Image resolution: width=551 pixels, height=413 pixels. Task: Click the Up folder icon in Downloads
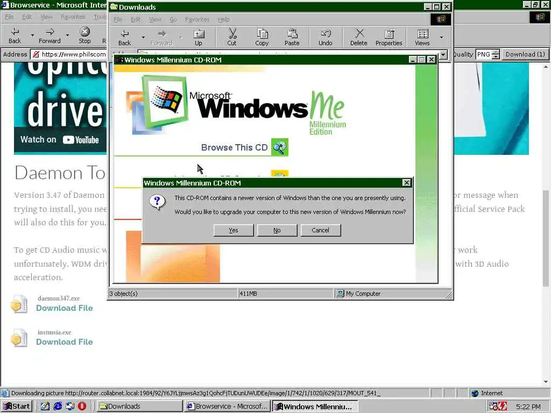(x=199, y=37)
